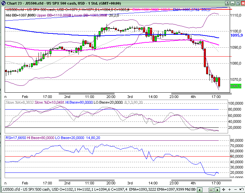Click the Upper BB label in the chart header
Image resolution: width=245 pixels, height=193 pixels.
coord(54,15)
